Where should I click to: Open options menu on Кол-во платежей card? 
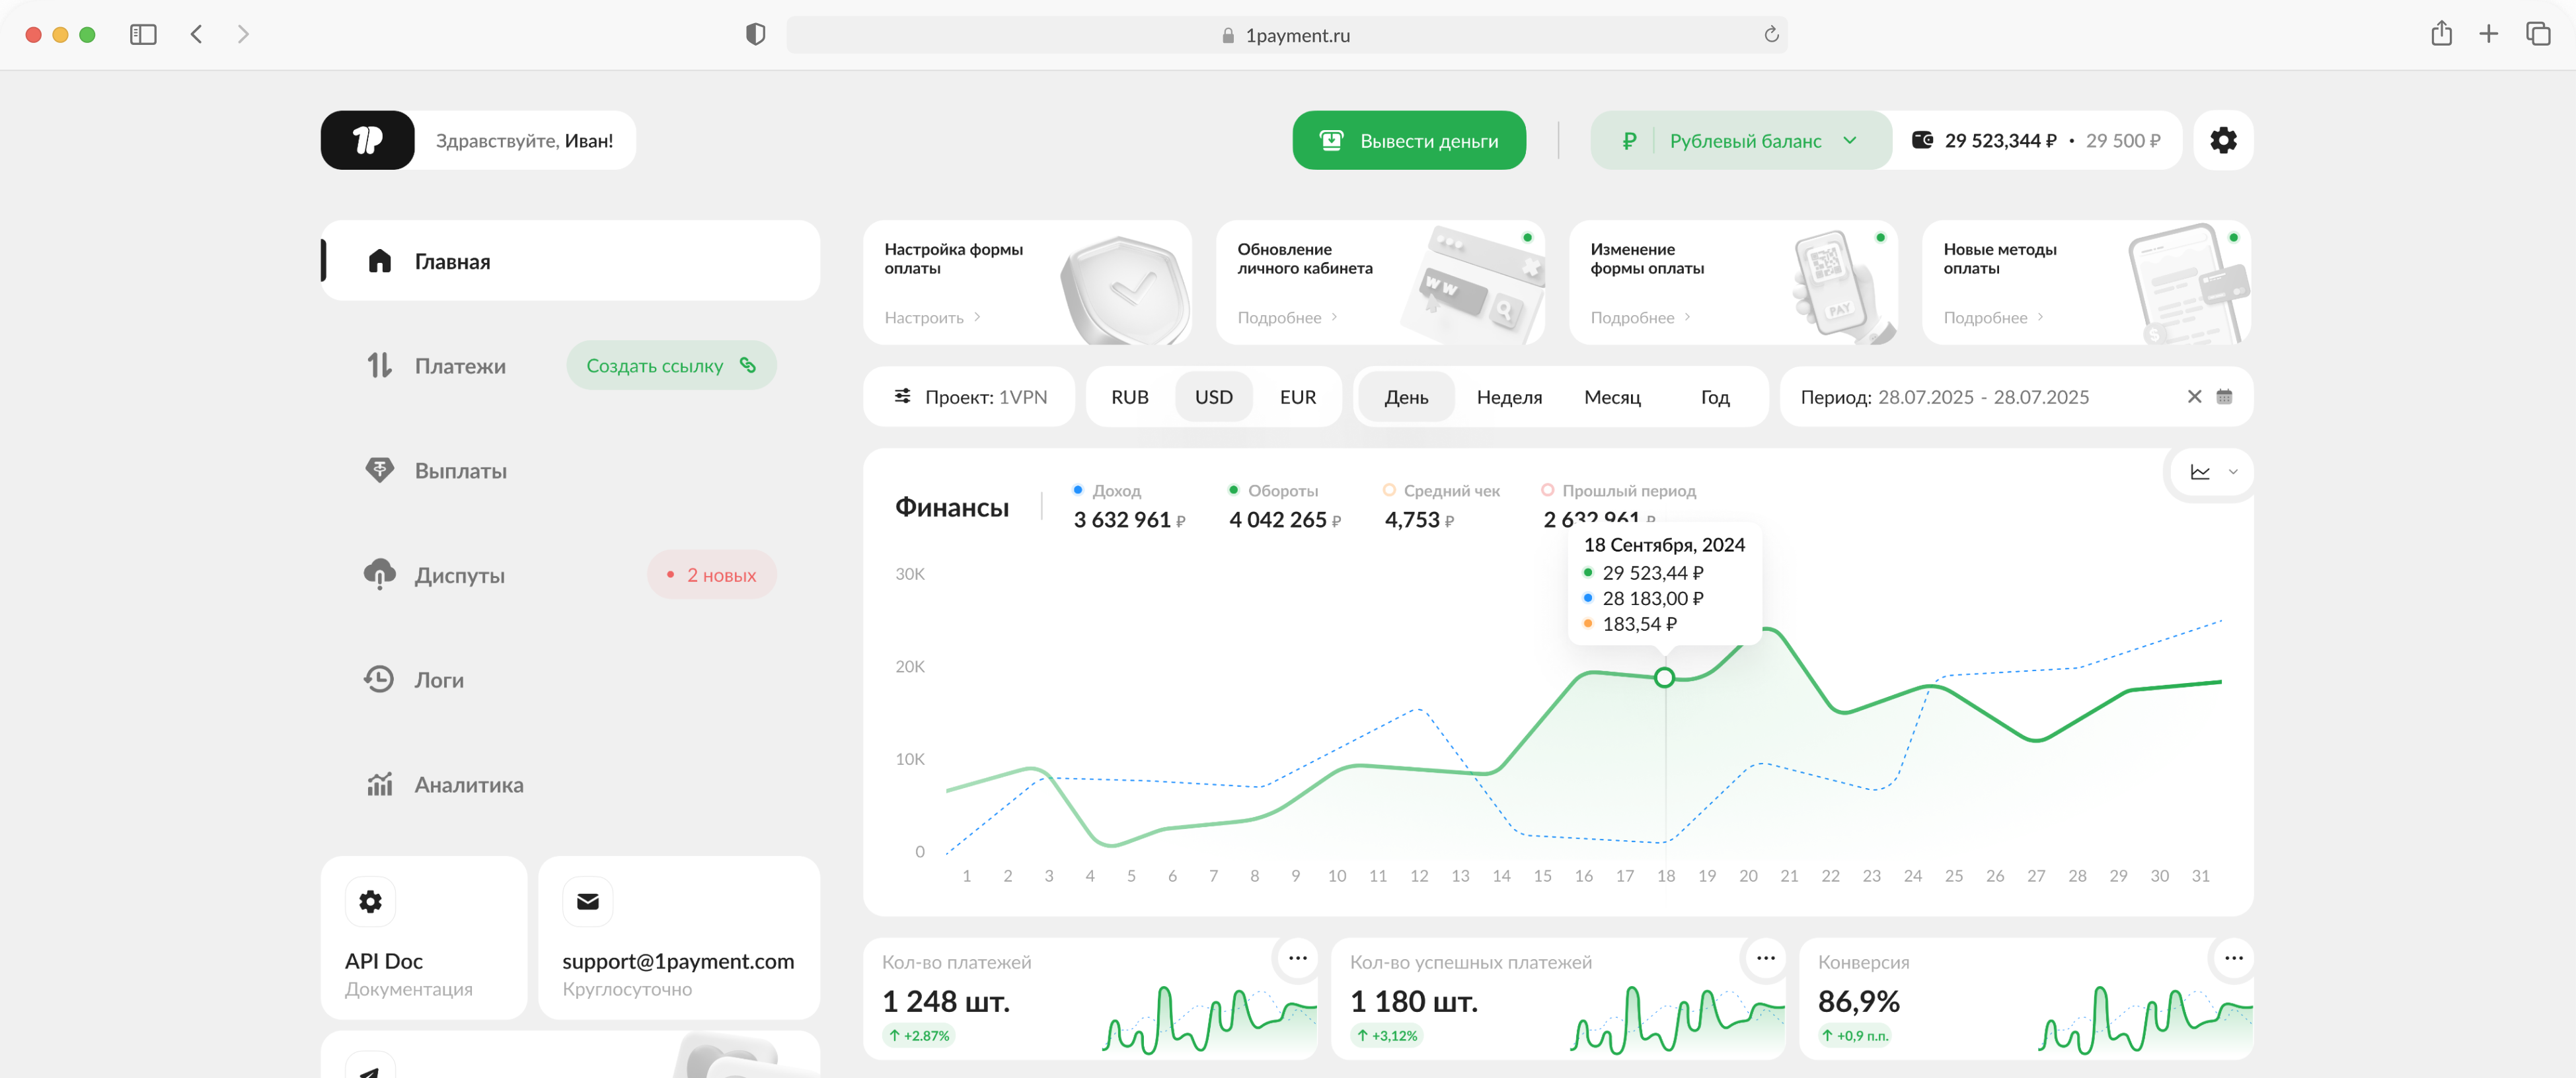tap(1297, 958)
